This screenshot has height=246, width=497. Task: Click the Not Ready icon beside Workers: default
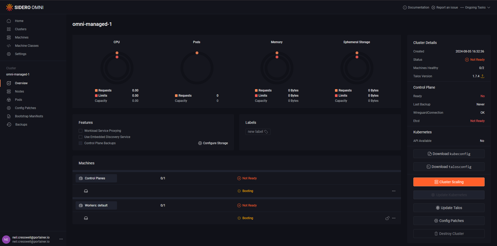239,205
